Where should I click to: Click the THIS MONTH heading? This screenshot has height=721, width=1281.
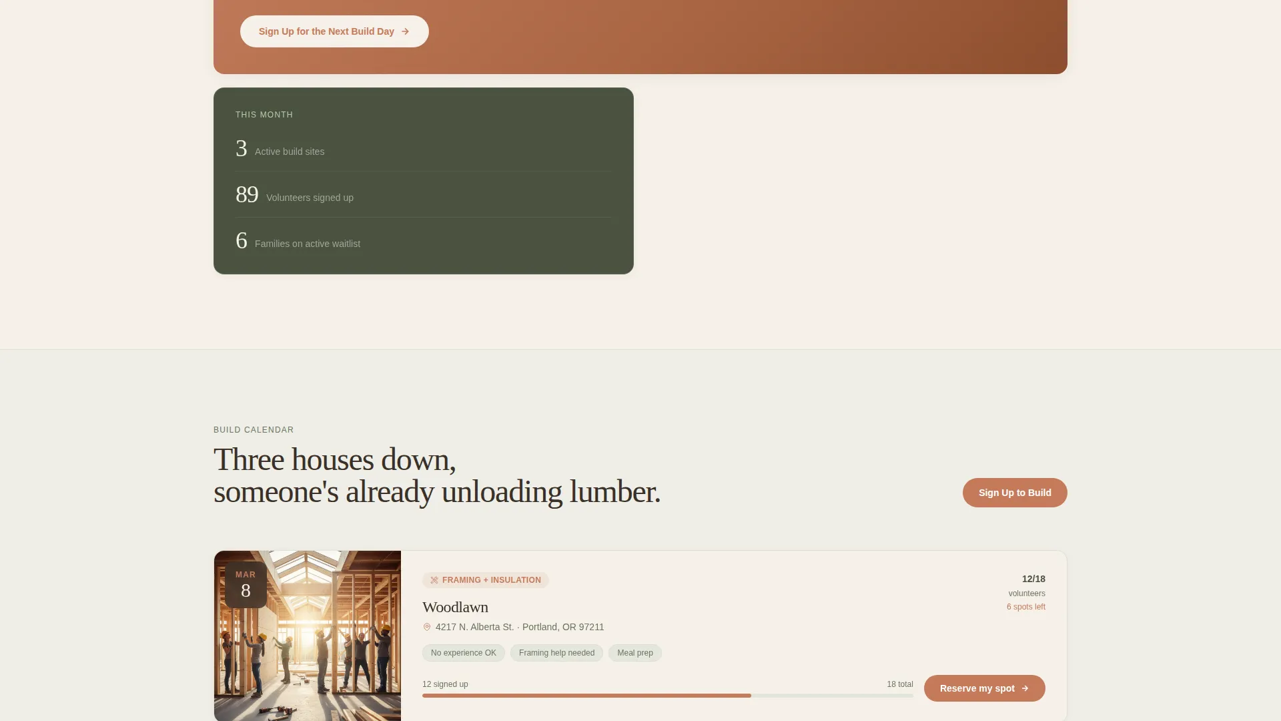click(264, 115)
